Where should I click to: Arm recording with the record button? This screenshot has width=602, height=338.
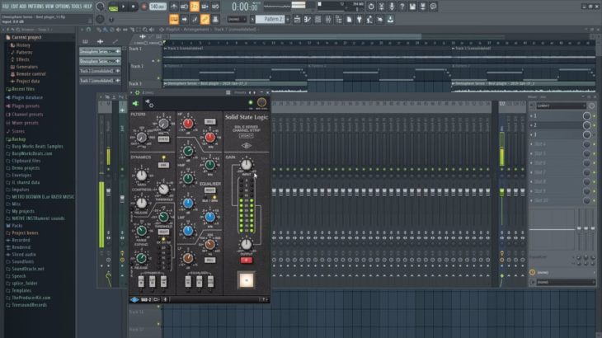(x=144, y=7)
